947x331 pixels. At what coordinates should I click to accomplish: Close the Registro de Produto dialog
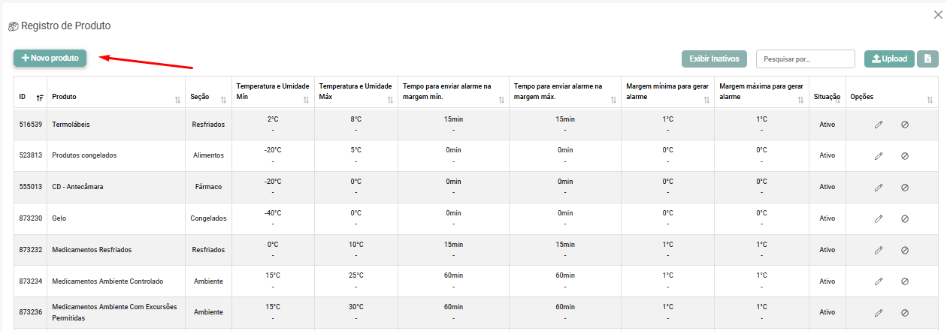click(937, 14)
